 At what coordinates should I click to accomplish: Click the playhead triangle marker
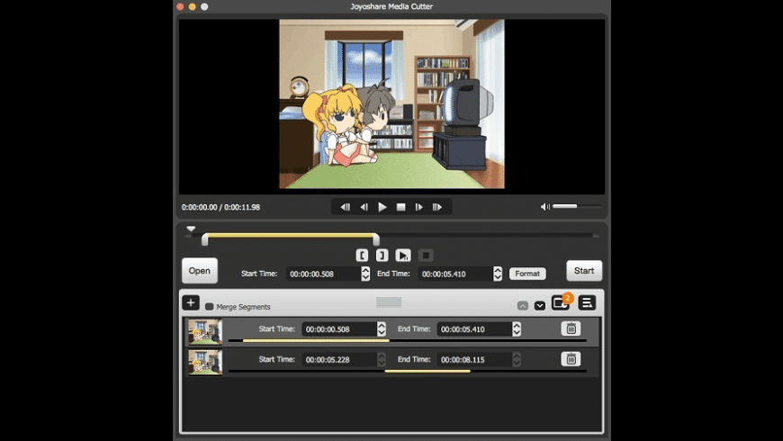[x=191, y=229]
